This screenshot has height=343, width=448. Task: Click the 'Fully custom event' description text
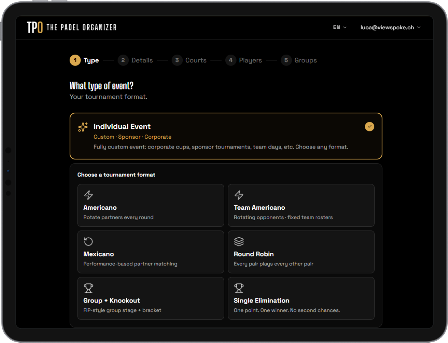click(221, 147)
